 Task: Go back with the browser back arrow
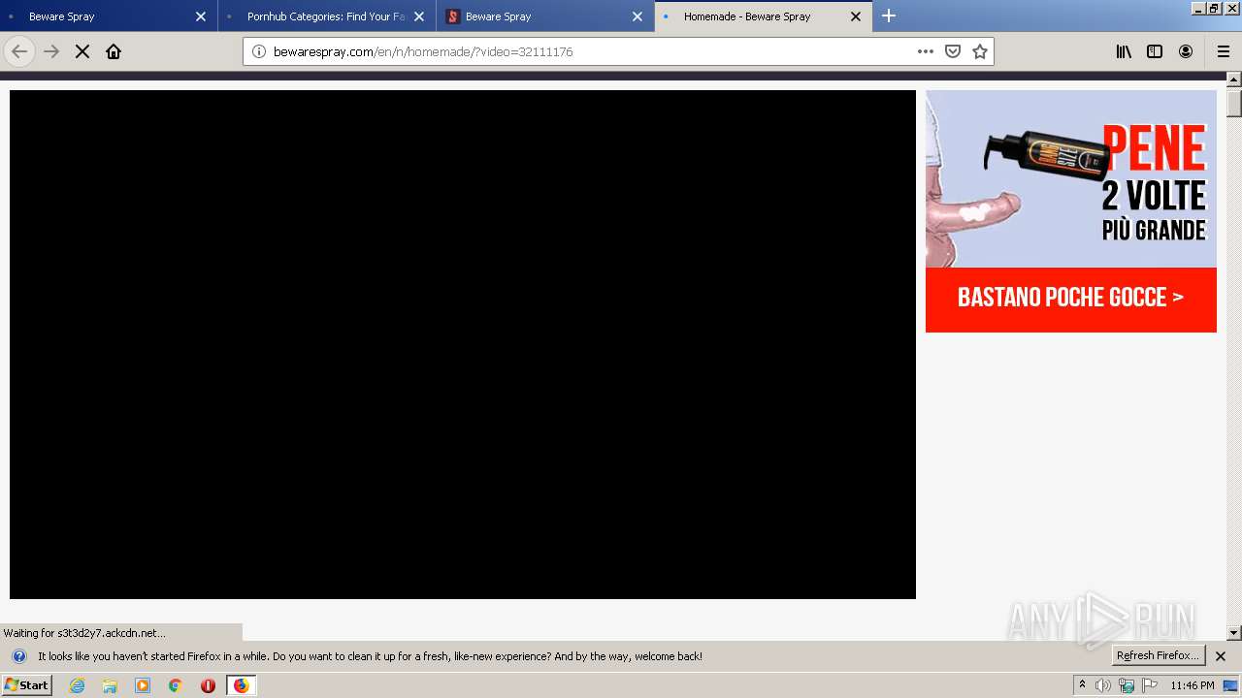pos(19,51)
